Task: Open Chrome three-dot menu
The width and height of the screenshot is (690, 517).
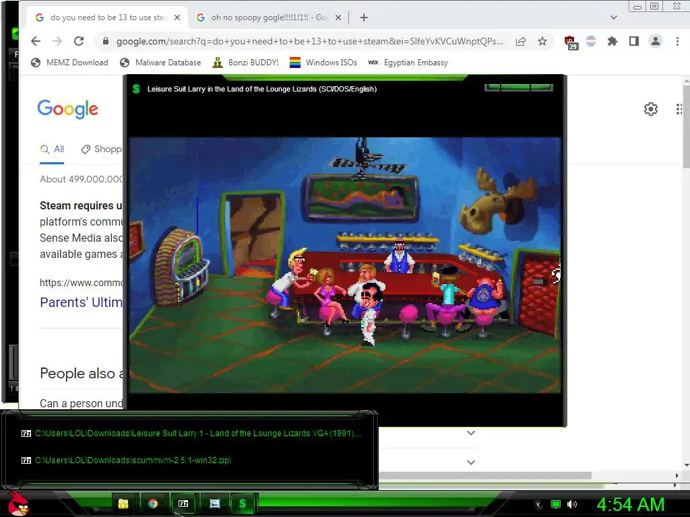Action: 677,41
